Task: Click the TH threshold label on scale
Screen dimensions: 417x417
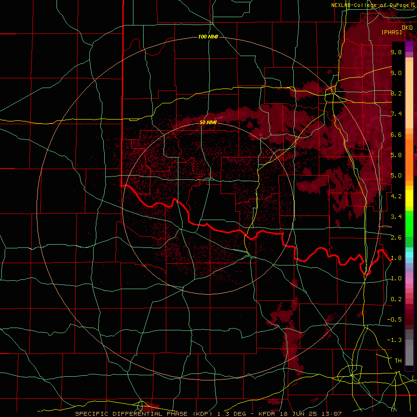Action: click(398, 361)
